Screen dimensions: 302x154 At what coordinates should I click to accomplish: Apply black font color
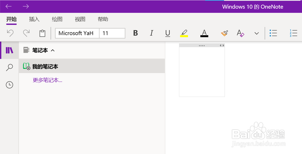pyautogui.click(x=204, y=33)
